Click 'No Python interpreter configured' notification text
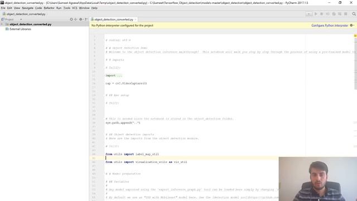 [122, 26]
